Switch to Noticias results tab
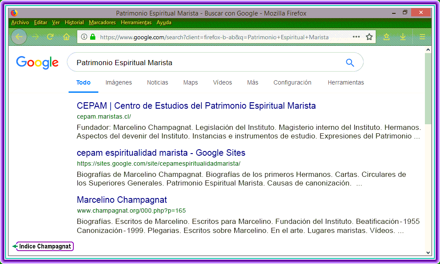The image size is (440, 264). coord(157,82)
